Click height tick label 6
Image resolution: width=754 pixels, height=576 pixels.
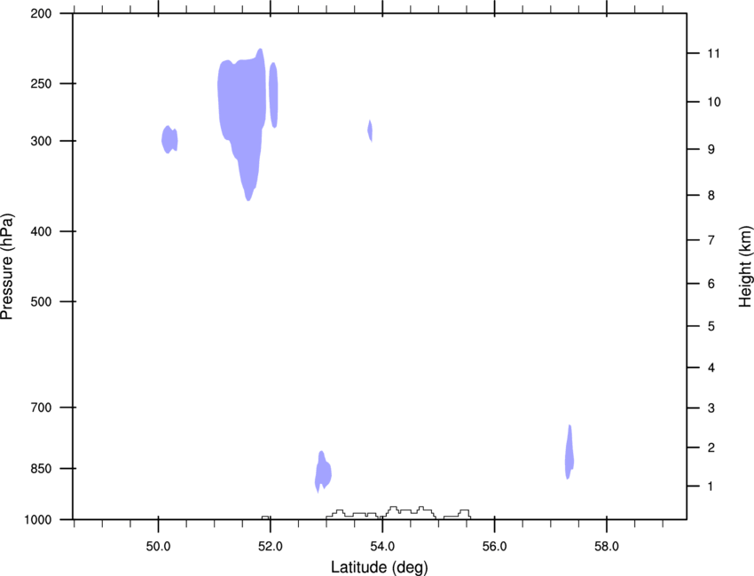[x=711, y=284]
